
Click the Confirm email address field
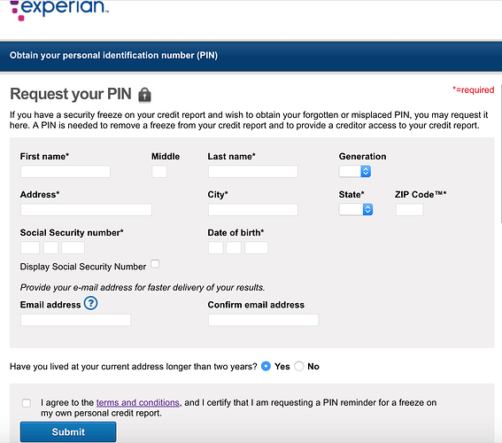pos(263,320)
